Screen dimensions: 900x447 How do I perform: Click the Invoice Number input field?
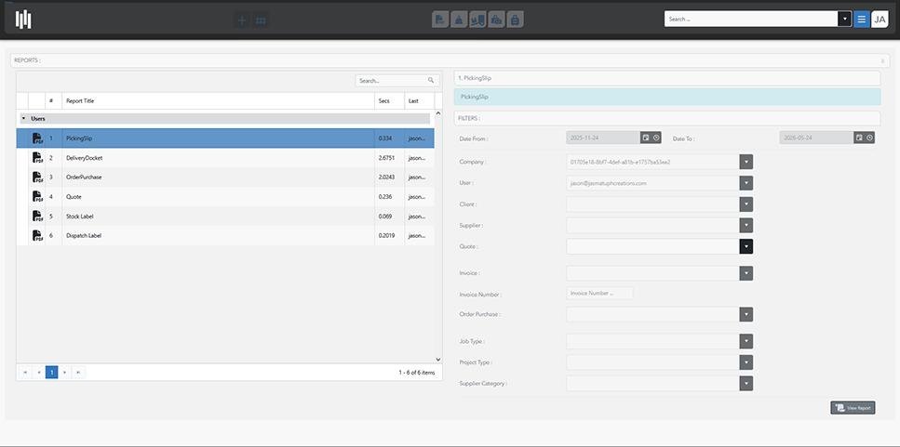599,293
